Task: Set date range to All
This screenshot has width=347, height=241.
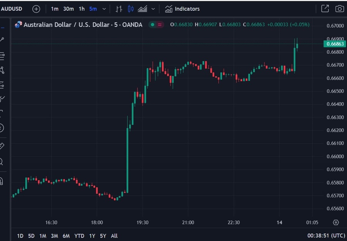Action: pos(114,236)
